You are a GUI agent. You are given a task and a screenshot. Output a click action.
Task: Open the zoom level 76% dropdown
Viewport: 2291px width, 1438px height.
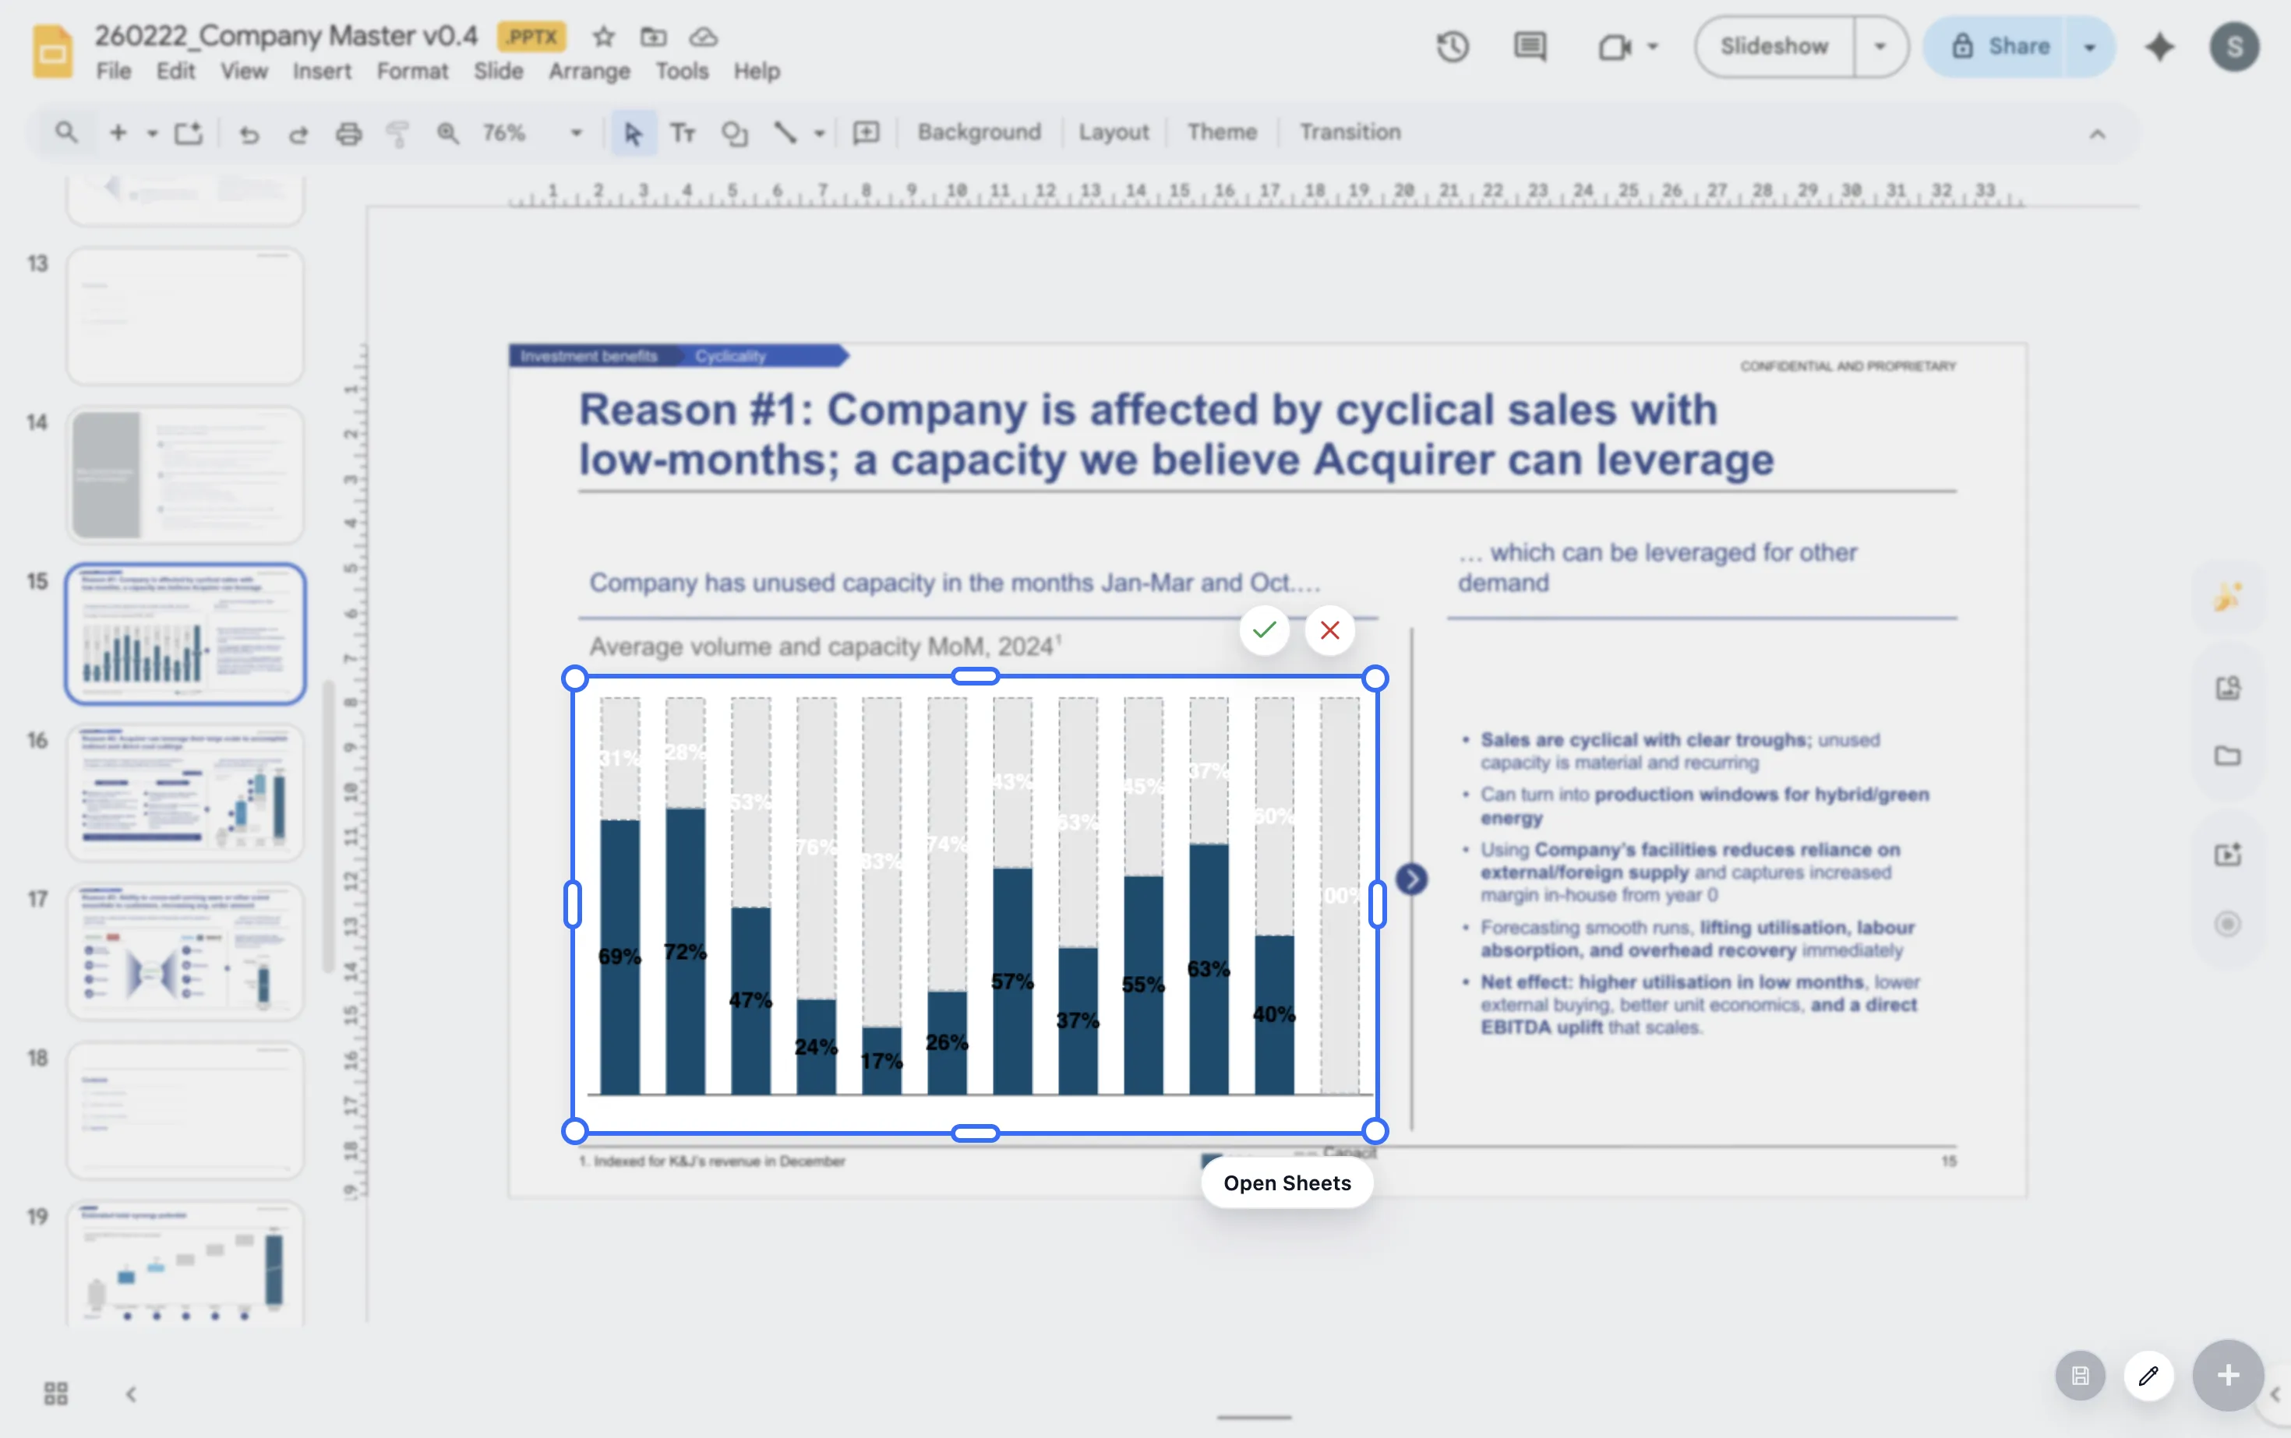pos(574,133)
